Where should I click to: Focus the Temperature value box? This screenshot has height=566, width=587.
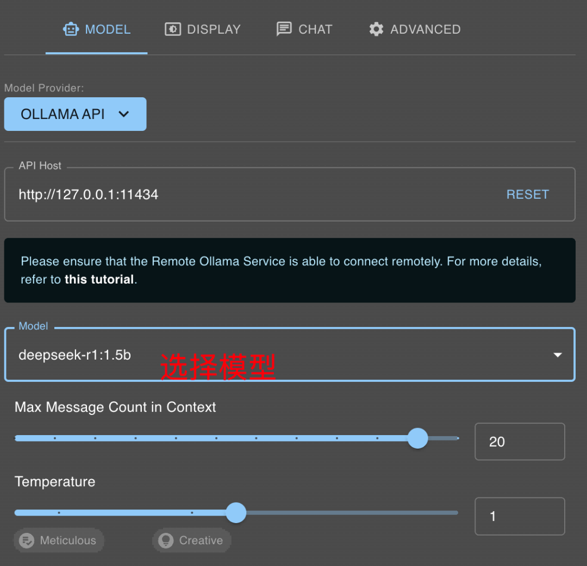coord(520,516)
